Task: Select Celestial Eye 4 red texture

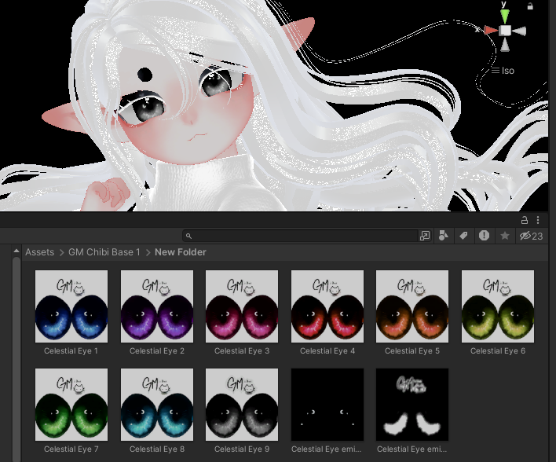Action: pyautogui.click(x=327, y=306)
